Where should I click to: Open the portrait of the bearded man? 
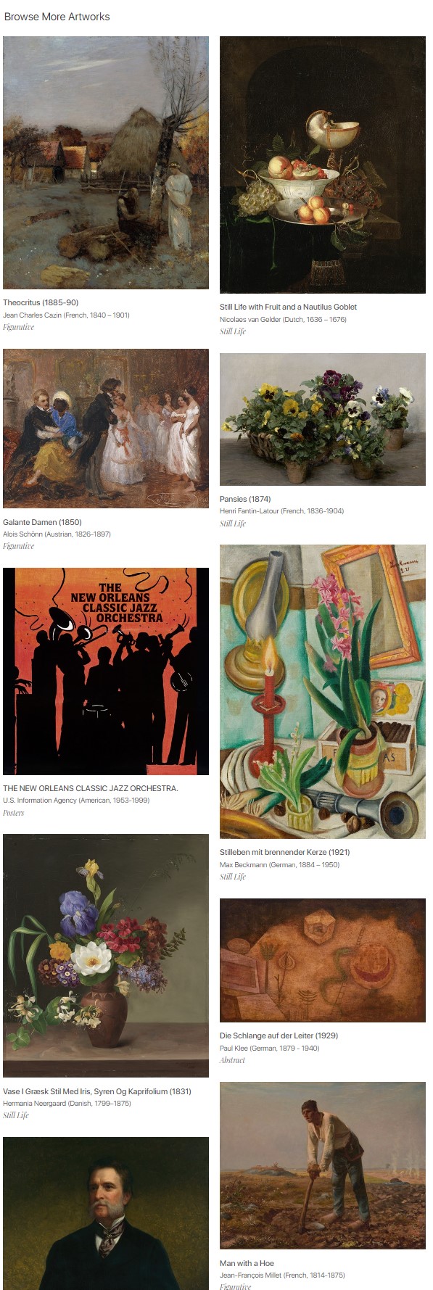pos(106,1213)
